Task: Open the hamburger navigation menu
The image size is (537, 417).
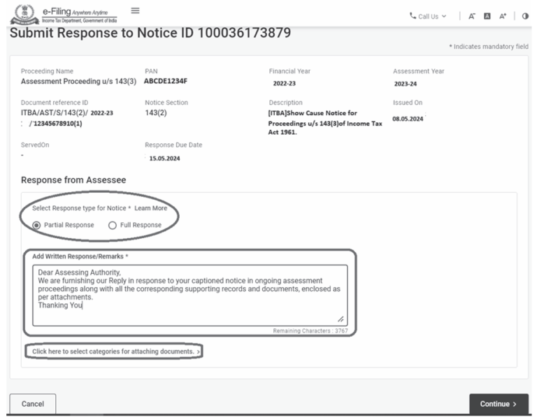Action: [x=135, y=10]
